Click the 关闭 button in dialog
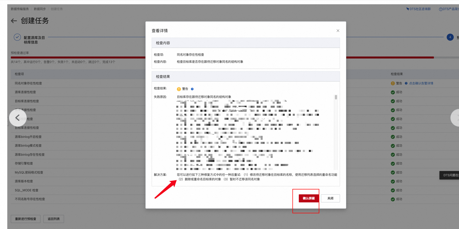 330,198
